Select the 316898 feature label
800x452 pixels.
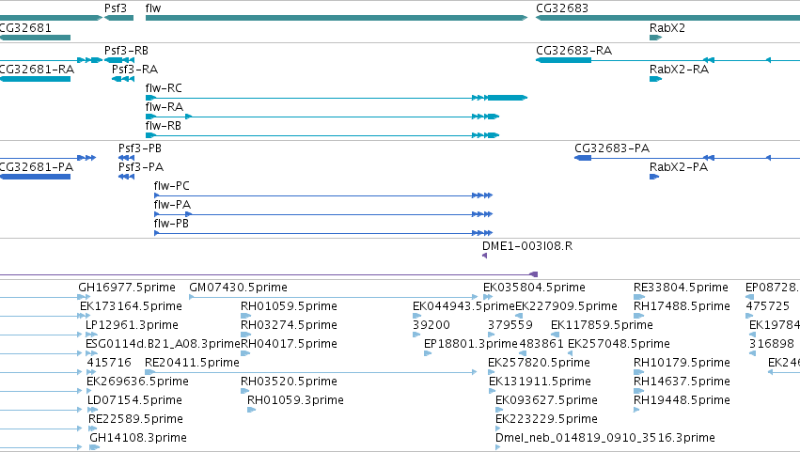click(x=772, y=344)
